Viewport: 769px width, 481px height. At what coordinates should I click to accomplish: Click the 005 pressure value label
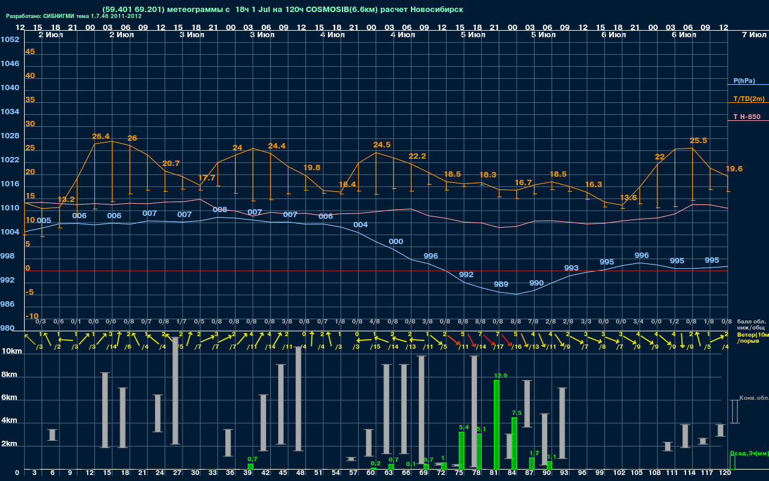pos(44,221)
